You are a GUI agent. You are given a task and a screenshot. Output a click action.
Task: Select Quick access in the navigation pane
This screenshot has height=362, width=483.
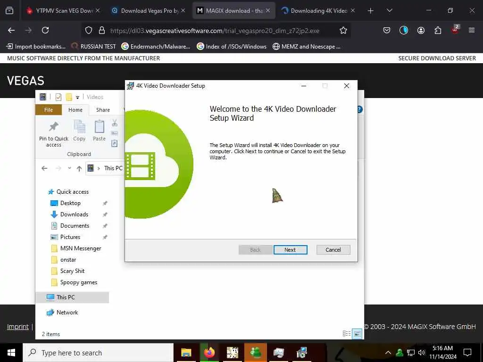[x=68, y=192]
